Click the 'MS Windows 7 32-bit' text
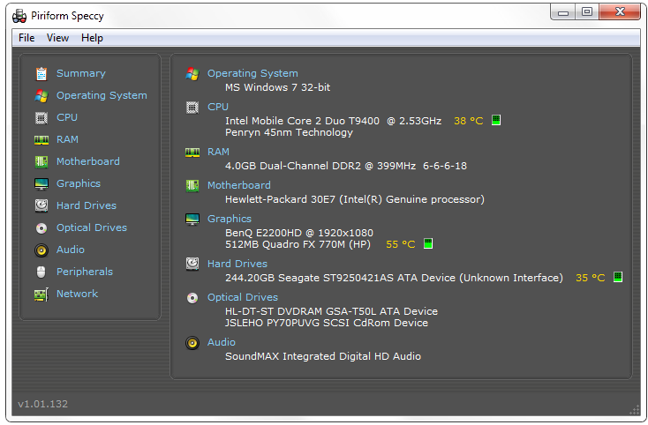Screen dimensions: 648x425 pyautogui.click(x=278, y=87)
